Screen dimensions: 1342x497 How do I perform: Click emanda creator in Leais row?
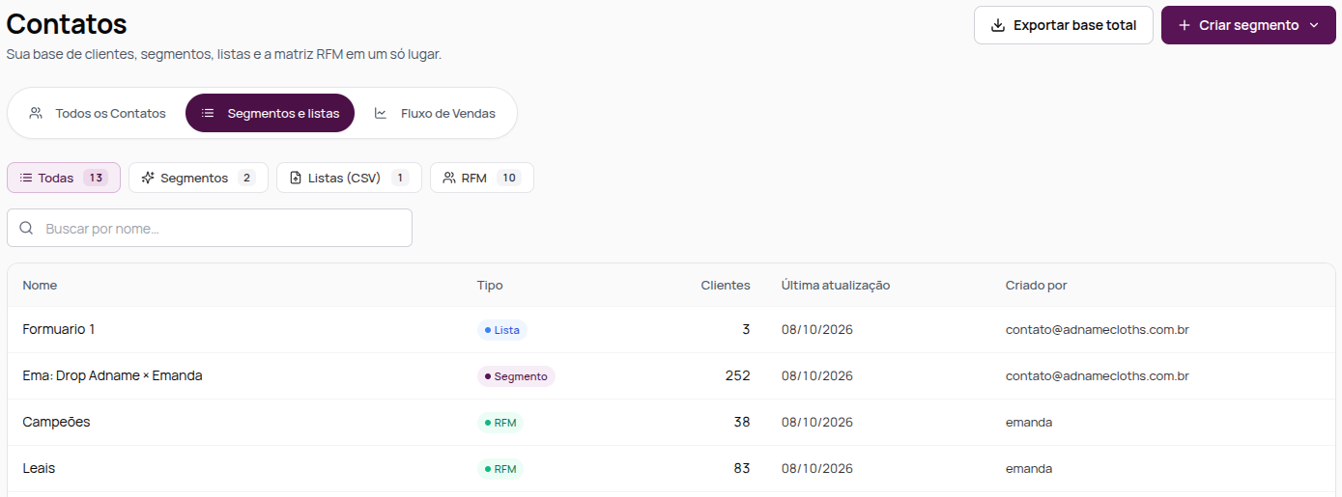click(x=1029, y=469)
